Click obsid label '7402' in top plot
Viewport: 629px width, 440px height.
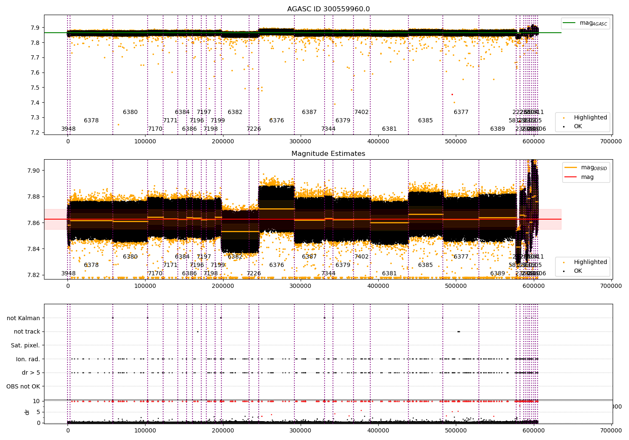[361, 112]
